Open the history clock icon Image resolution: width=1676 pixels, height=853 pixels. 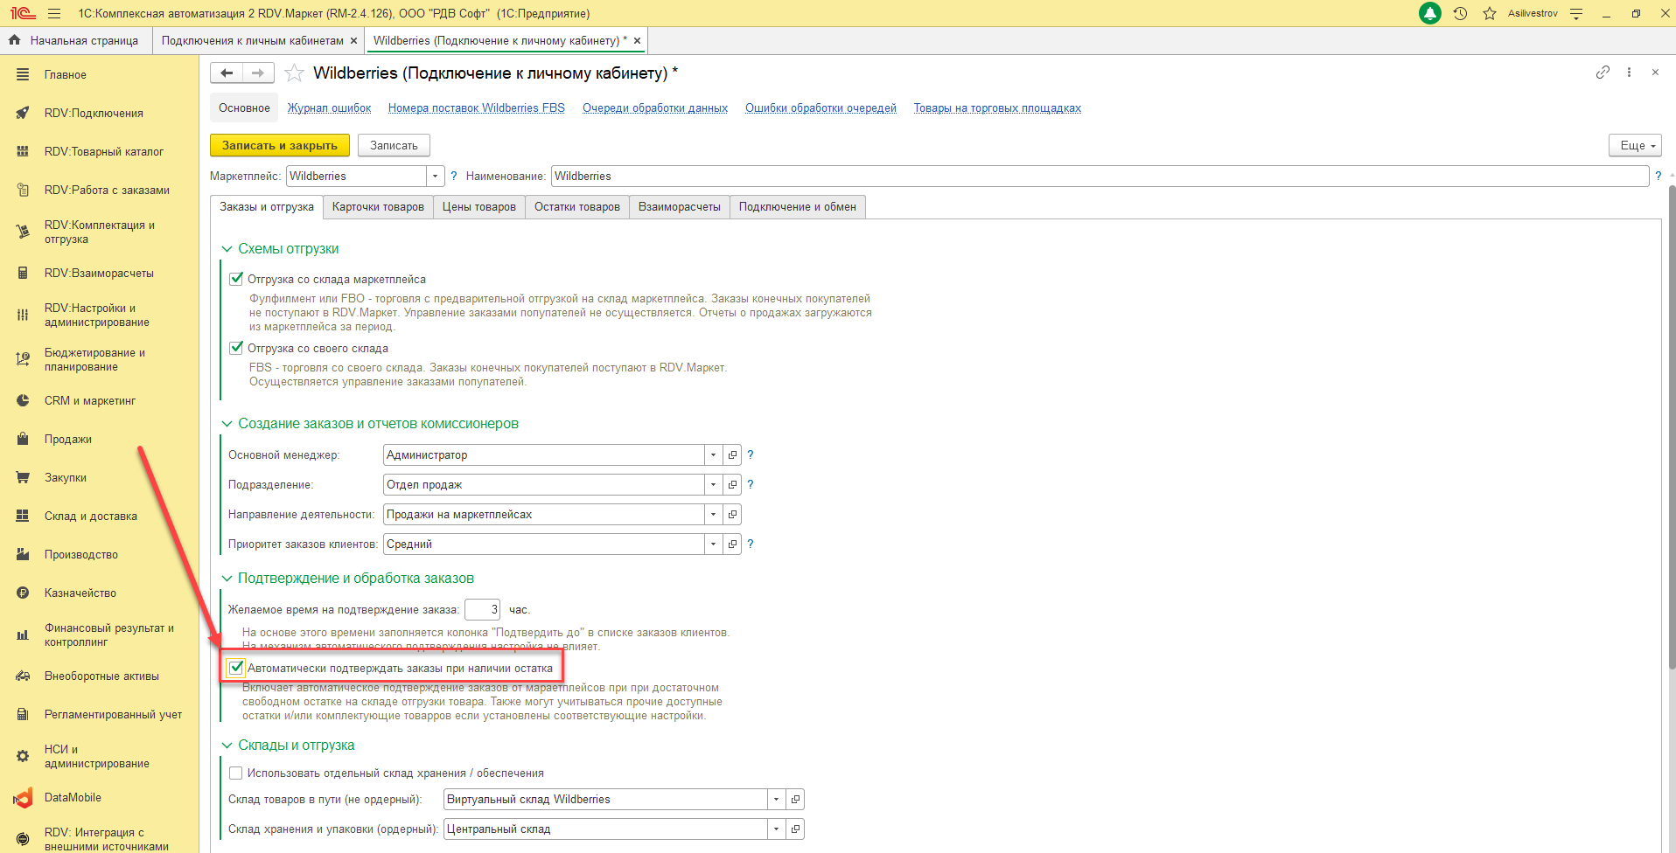coord(1460,13)
